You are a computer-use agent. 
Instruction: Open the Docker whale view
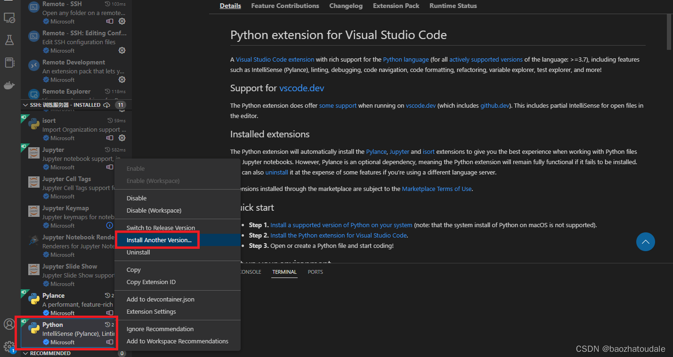point(9,85)
